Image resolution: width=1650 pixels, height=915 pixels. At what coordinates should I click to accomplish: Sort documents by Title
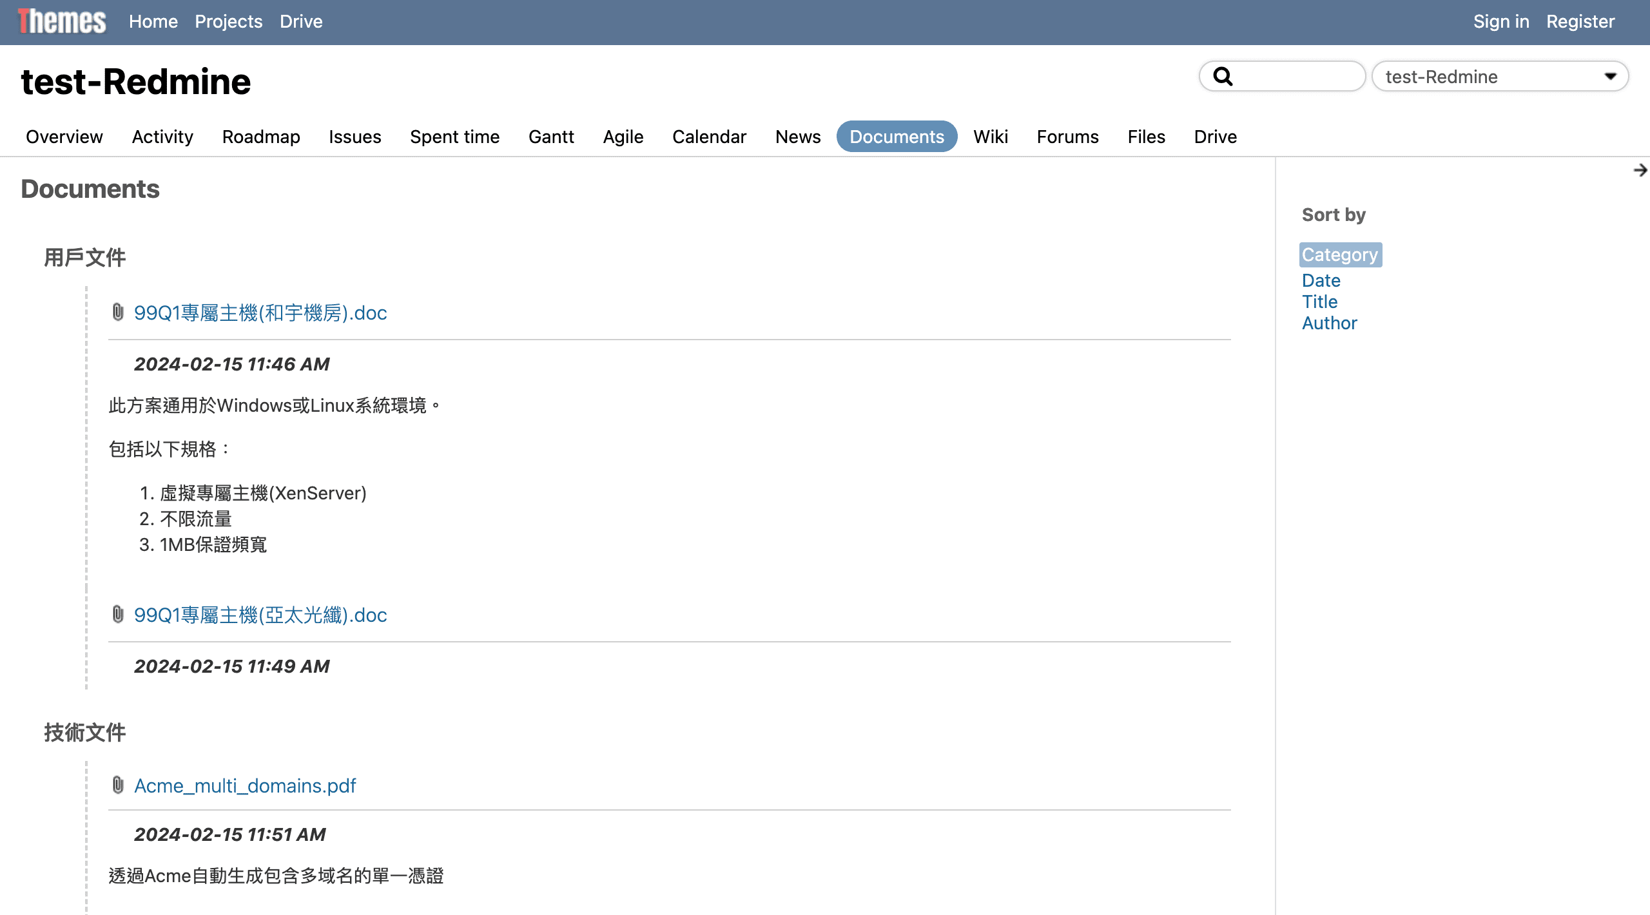[x=1319, y=302]
